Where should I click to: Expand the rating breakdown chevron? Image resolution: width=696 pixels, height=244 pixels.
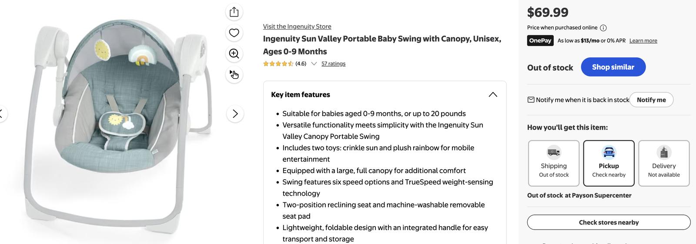[314, 64]
